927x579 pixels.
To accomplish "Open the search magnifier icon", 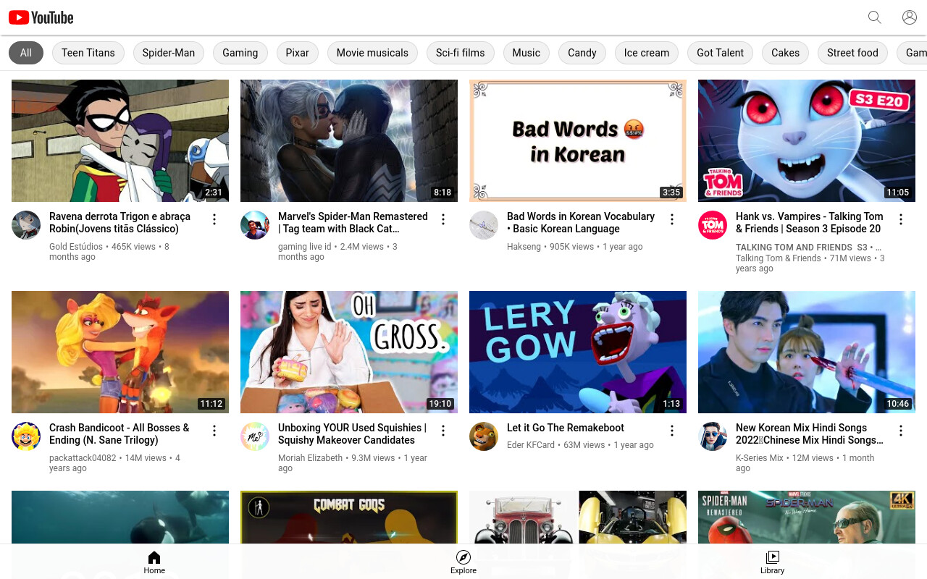I will 875,17.
